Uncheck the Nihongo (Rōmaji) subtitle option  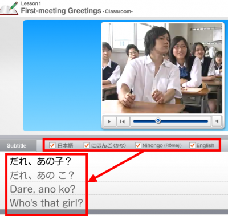138,145
